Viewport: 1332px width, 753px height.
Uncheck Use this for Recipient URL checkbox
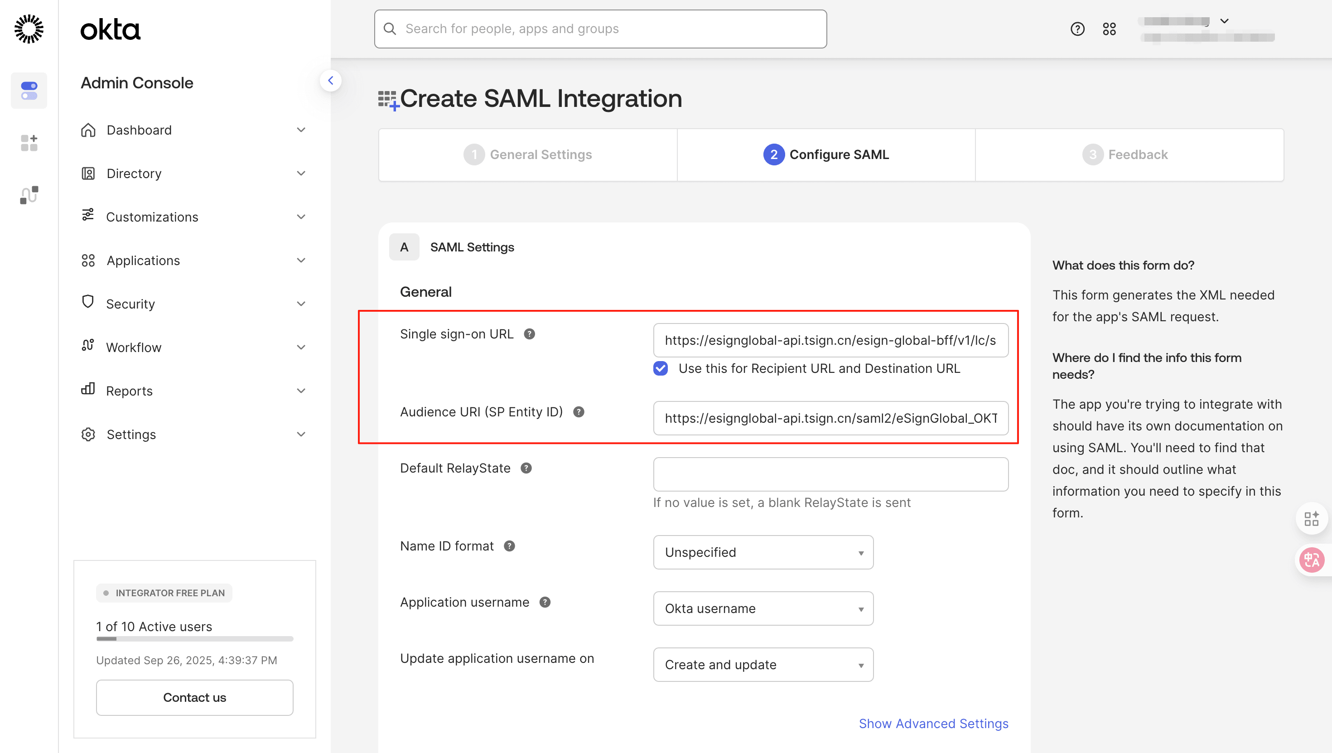pyautogui.click(x=660, y=368)
